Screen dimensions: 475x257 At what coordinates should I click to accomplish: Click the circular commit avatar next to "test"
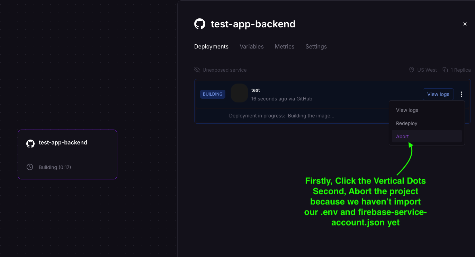point(239,93)
